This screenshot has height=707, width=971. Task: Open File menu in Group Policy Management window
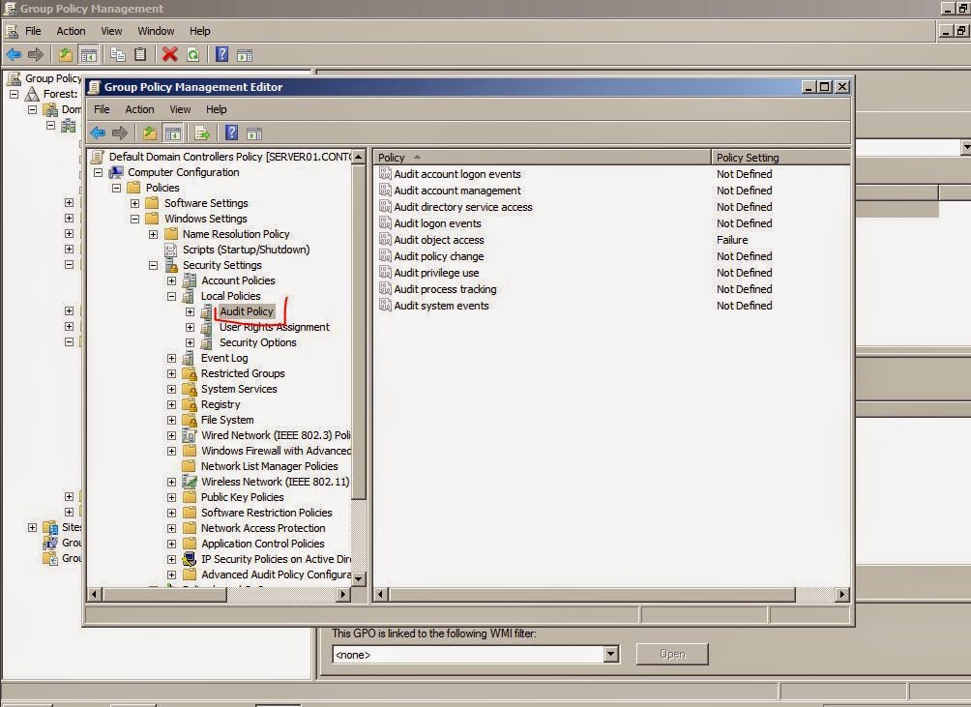(x=33, y=31)
